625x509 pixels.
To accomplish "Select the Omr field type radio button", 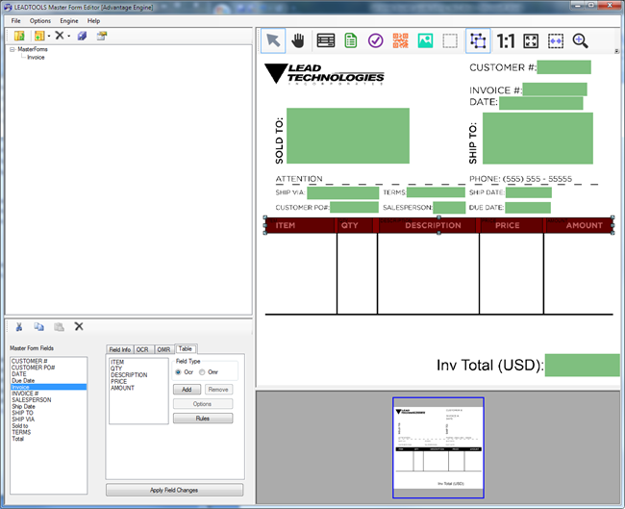I will pos(202,371).
